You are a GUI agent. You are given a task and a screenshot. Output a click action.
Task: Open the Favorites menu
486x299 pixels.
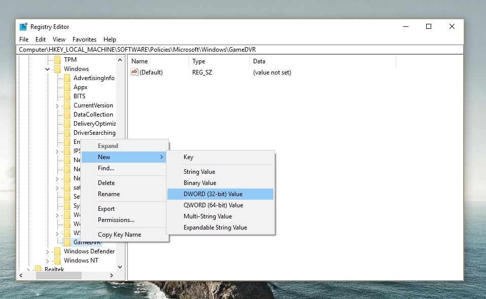pos(84,40)
